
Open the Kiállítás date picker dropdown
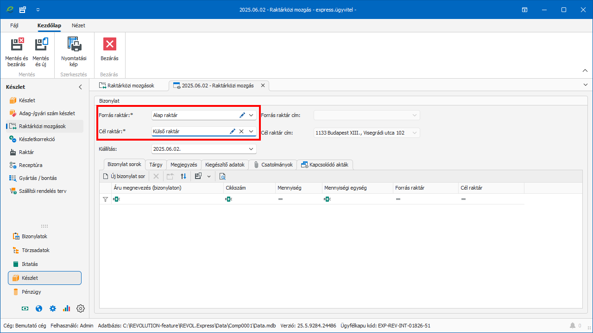(x=251, y=149)
